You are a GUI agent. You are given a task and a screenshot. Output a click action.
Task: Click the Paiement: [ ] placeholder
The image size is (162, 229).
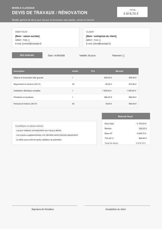(x=118, y=55)
